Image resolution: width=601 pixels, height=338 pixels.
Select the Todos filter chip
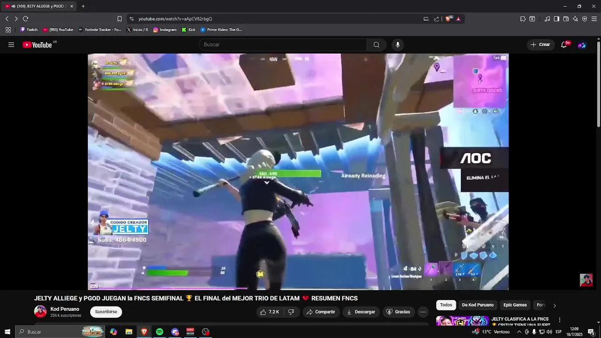pyautogui.click(x=446, y=305)
